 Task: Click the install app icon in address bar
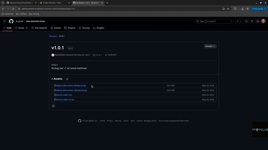(x=223, y=9)
